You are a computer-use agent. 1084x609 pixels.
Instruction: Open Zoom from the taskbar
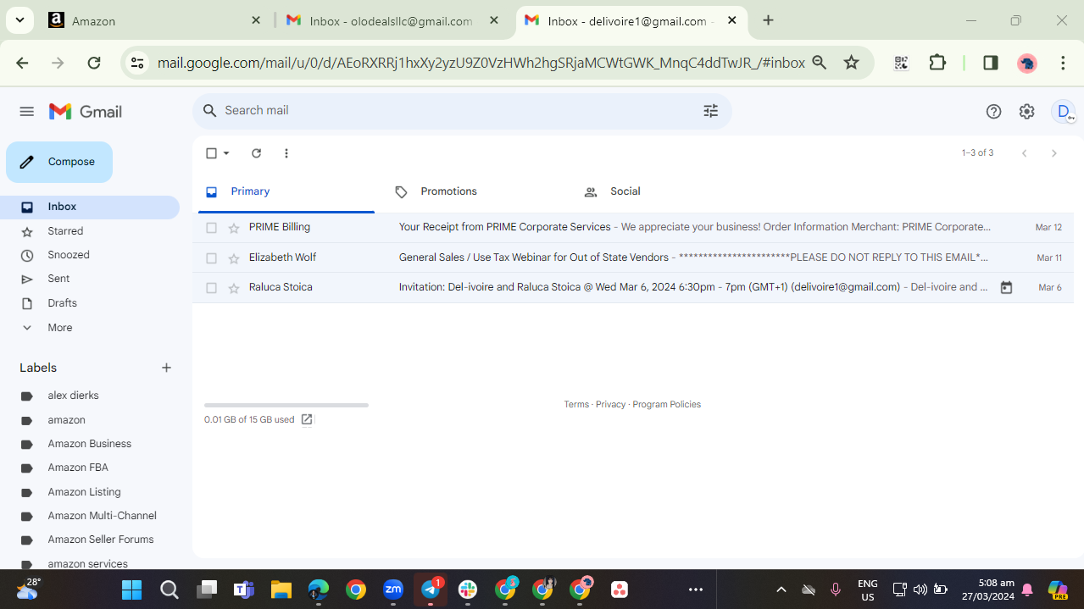coord(393,590)
